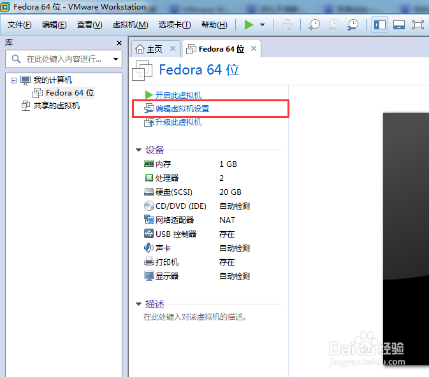Select the 网络适配器 device label
The image size is (429, 377).
point(175,220)
